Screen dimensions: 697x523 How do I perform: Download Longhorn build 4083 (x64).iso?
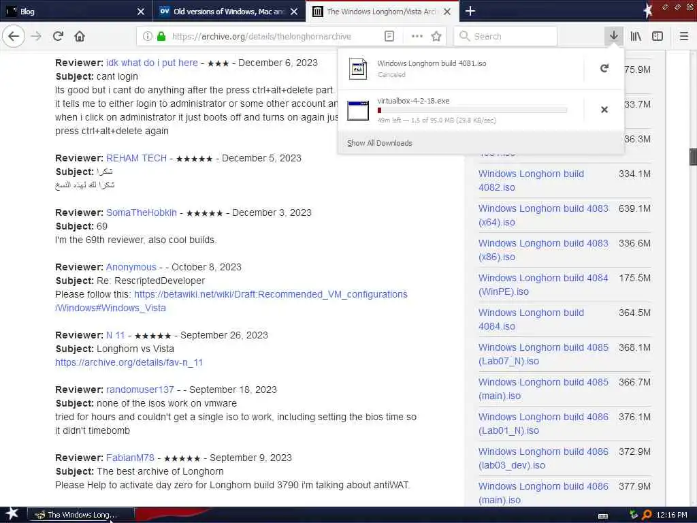pyautogui.click(x=543, y=215)
